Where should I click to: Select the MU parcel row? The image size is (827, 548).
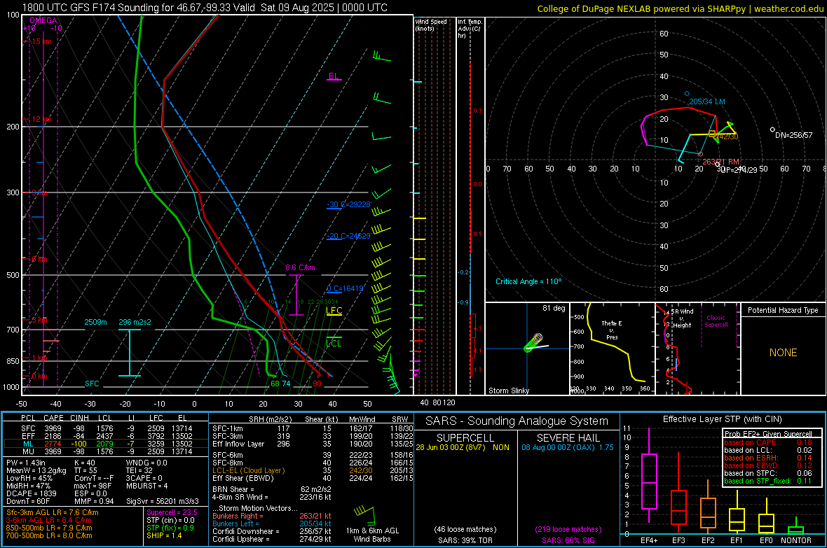(x=106, y=451)
